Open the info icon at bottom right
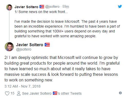The height and width of the screenshot is (98, 126). coord(120,93)
